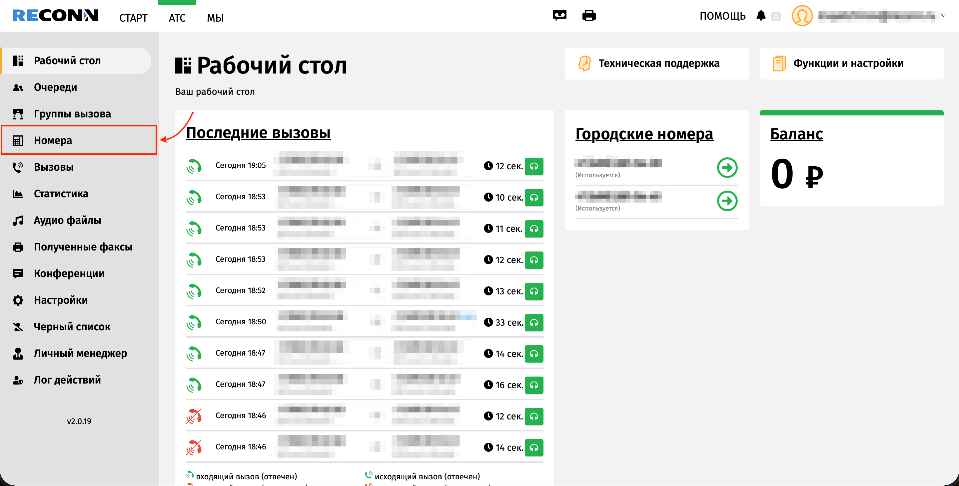
Task: Open first city number arrow button
Action: pyautogui.click(x=727, y=168)
